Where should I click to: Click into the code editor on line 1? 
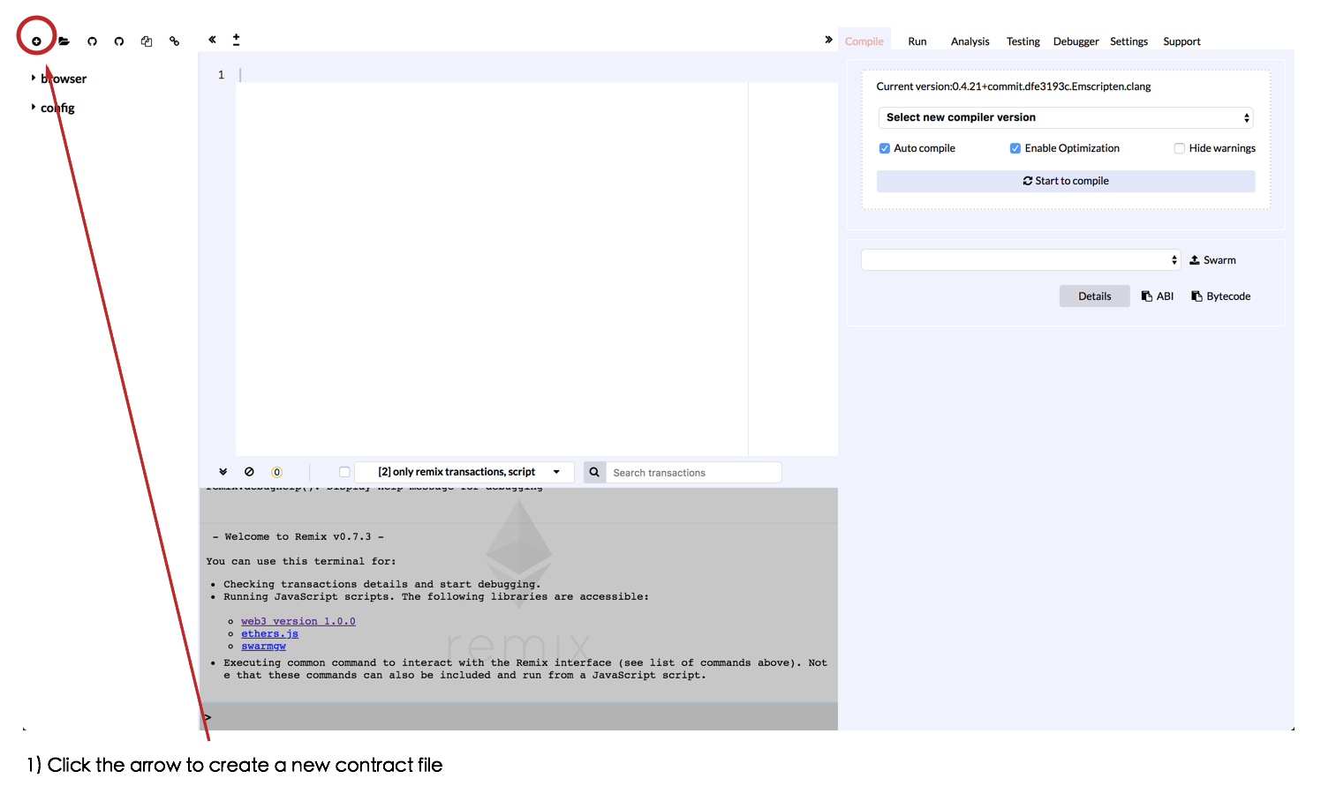[x=537, y=75]
